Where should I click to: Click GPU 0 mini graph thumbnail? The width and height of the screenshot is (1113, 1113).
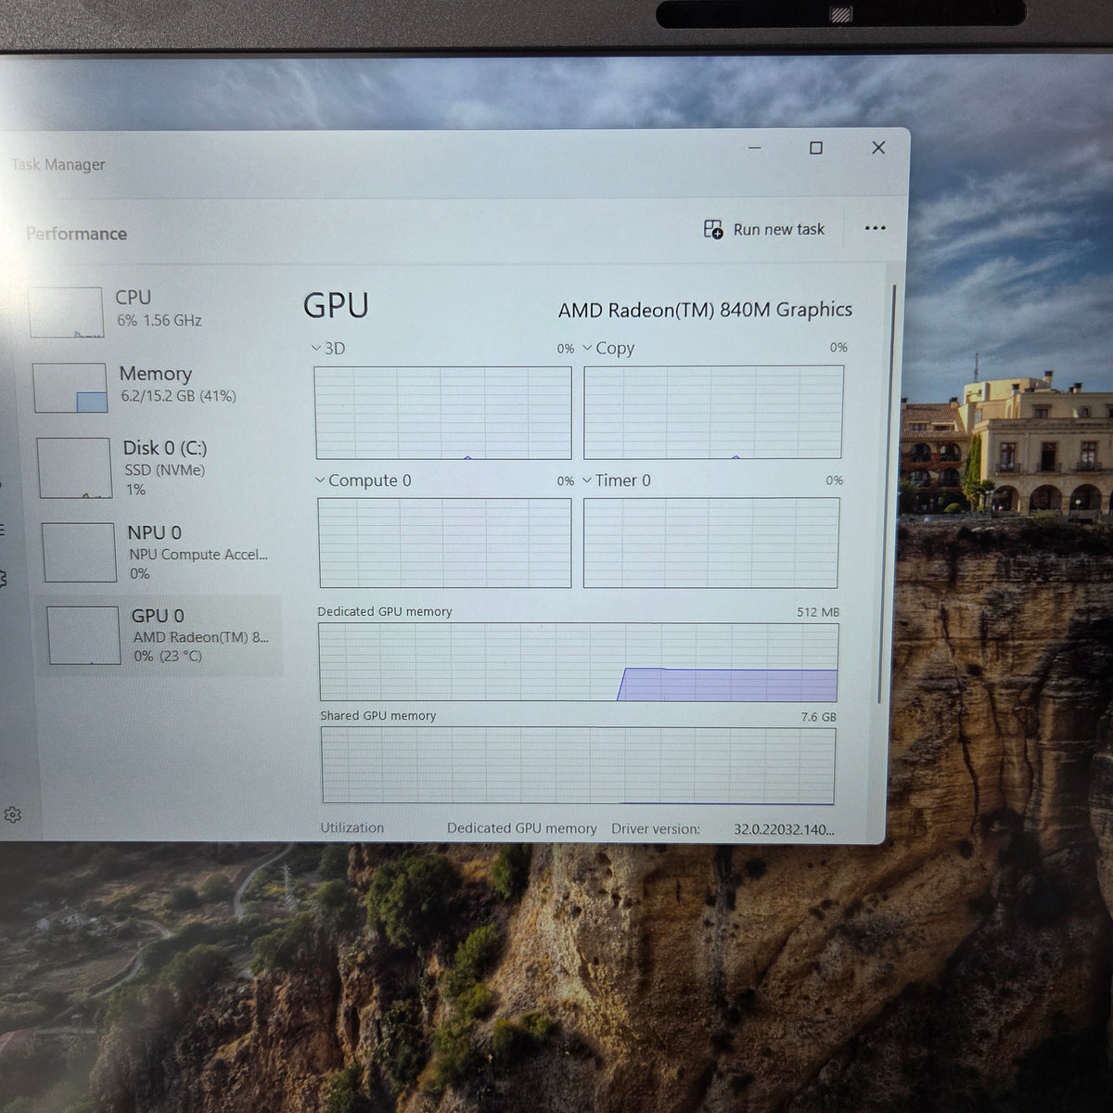(84, 635)
